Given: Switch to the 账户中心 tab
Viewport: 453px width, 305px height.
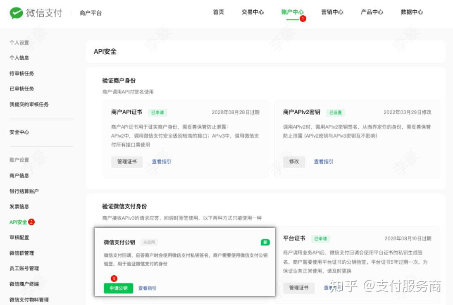Looking at the screenshot, I should (x=292, y=12).
